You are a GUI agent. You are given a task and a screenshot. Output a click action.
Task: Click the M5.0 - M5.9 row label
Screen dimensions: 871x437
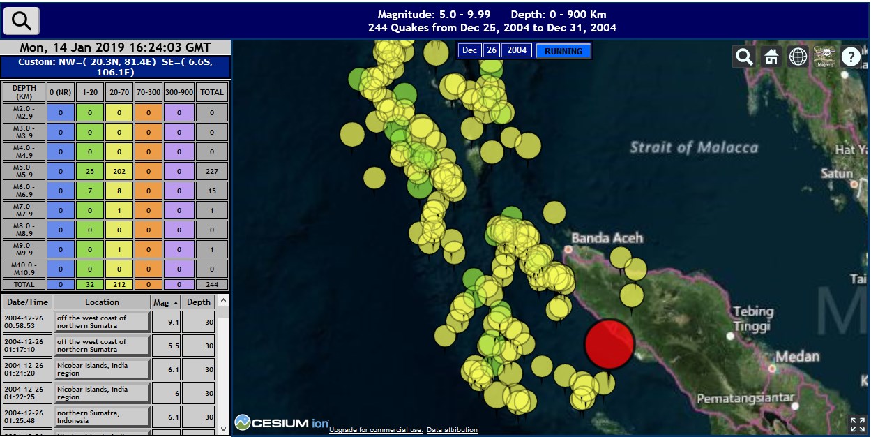coord(24,171)
